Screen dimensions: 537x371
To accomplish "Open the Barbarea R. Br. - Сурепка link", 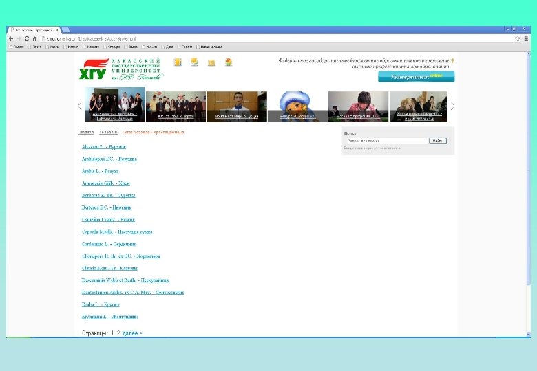I will pos(109,195).
